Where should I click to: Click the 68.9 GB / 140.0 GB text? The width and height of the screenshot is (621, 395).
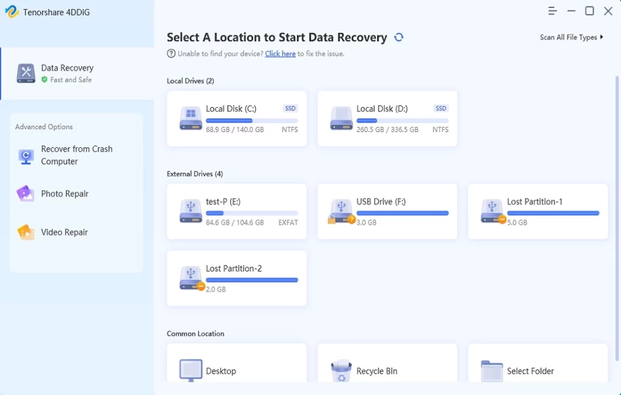[235, 130]
